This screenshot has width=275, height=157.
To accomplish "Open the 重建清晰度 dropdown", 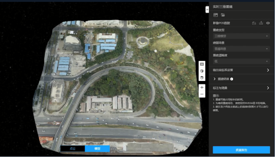I will pyautogui.click(x=241, y=61).
